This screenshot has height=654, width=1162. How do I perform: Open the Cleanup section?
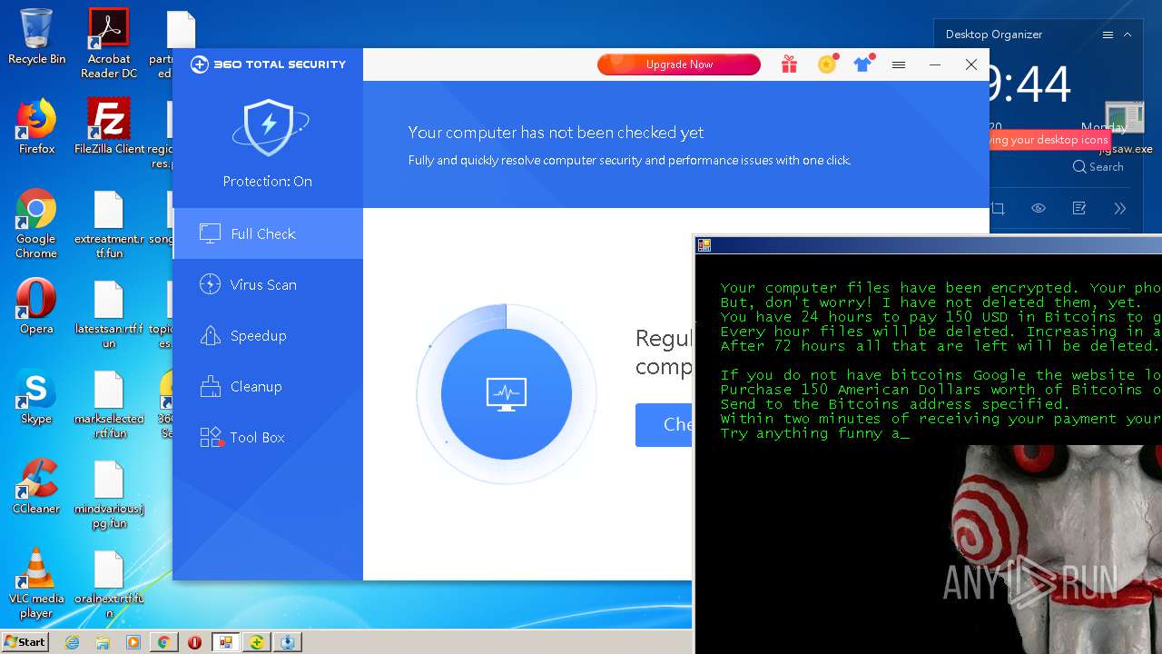[268, 386]
